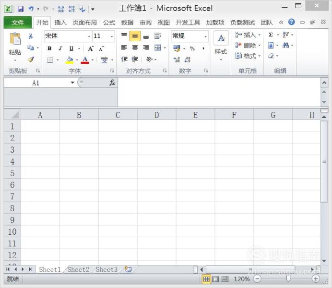
Task: Toggle Underline formatting
Action: (x=71, y=48)
